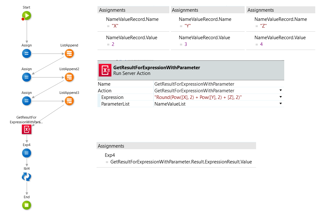320x214 pixels.
Task: Select the GetResultForExpressionWithParameter flow node
Action: click(x=27, y=129)
